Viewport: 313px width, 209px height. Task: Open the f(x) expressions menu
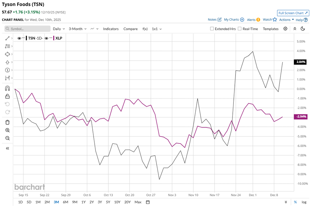pyautogui.click(x=145, y=29)
